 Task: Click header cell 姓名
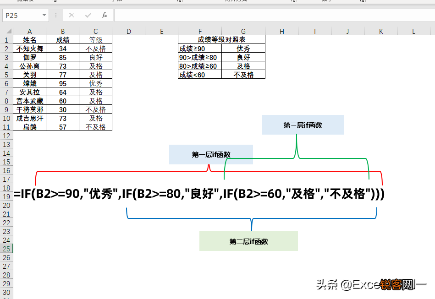tap(30, 40)
